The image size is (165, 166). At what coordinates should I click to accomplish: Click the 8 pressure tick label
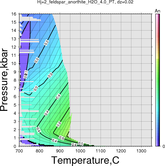tap(15, 80)
